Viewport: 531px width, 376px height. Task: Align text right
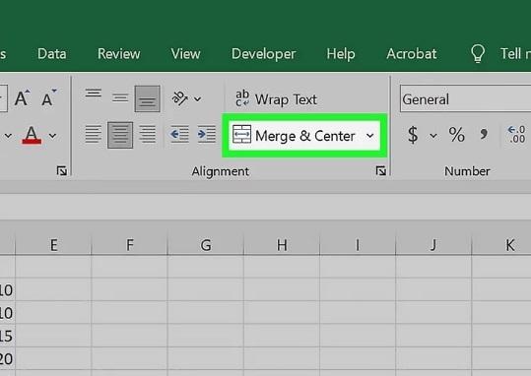[x=148, y=135]
